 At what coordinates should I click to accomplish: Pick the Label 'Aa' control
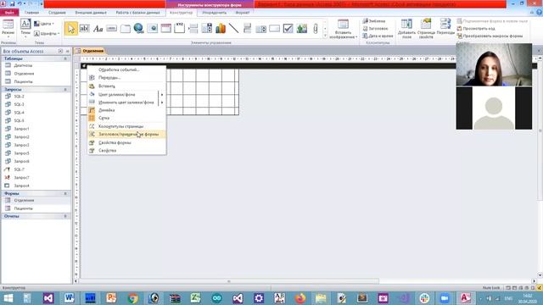(98, 28)
